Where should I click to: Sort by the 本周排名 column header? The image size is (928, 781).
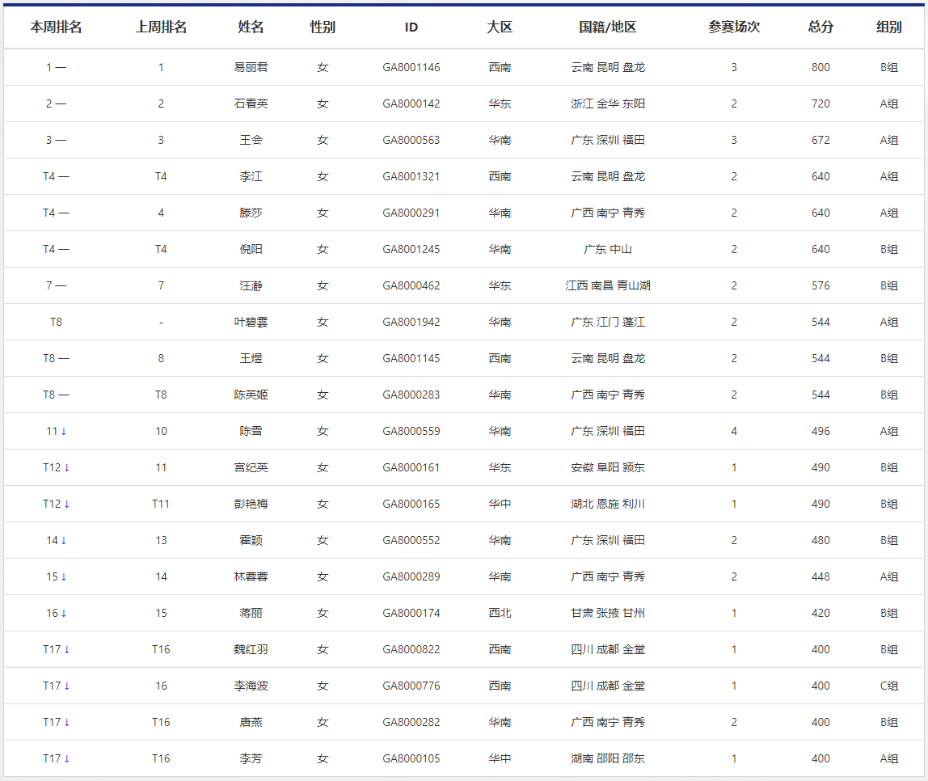(x=56, y=27)
